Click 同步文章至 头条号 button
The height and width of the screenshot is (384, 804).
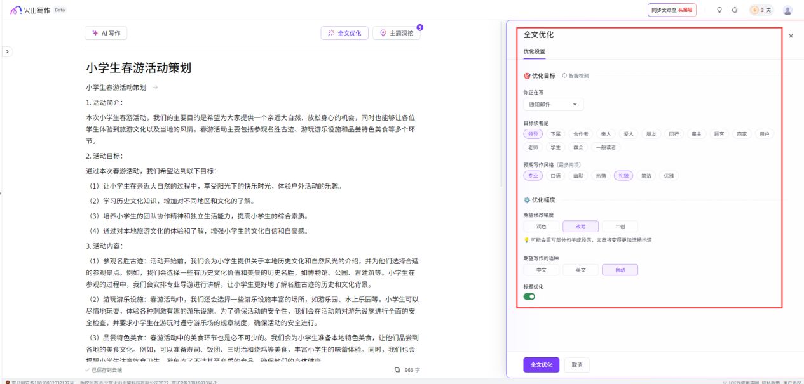[672, 10]
